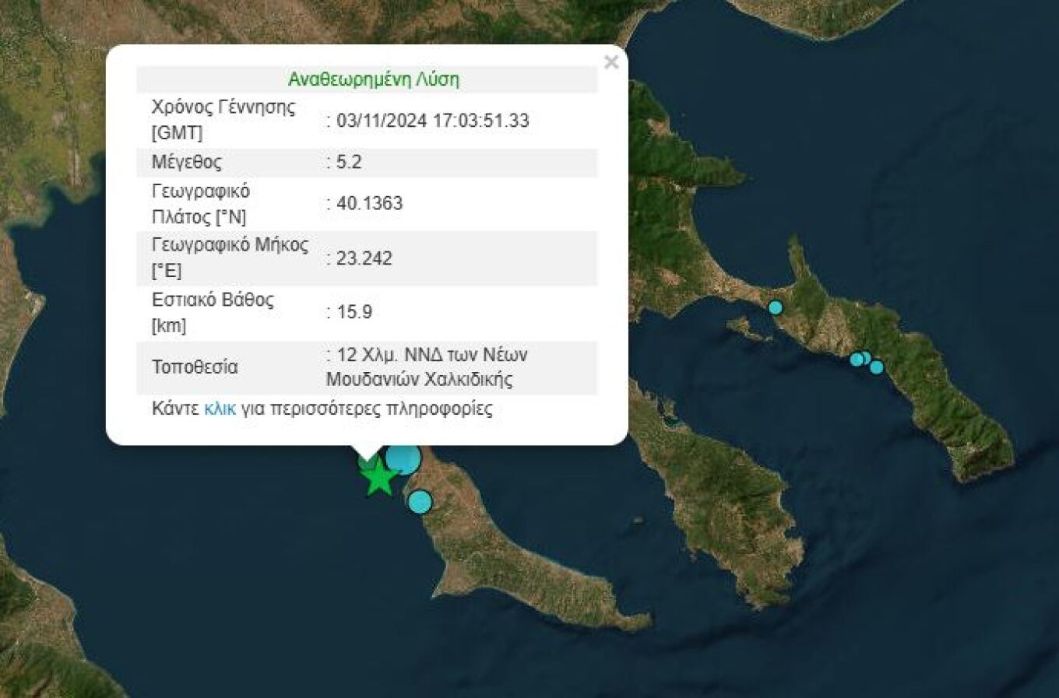Viewport: 1059px width, 698px height.
Task: Click the focal depth value 15.9
Action: coord(354,312)
